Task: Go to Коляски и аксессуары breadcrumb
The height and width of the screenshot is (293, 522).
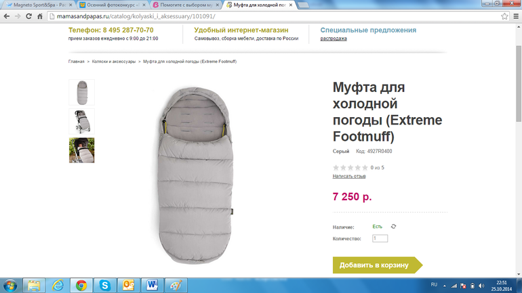Action: pos(115,62)
